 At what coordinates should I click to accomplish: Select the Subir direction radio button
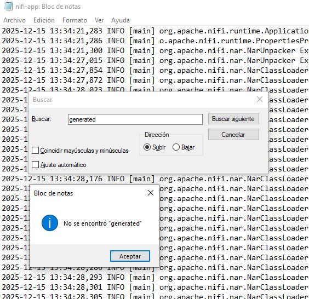pyautogui.click(x=147, y=147)
